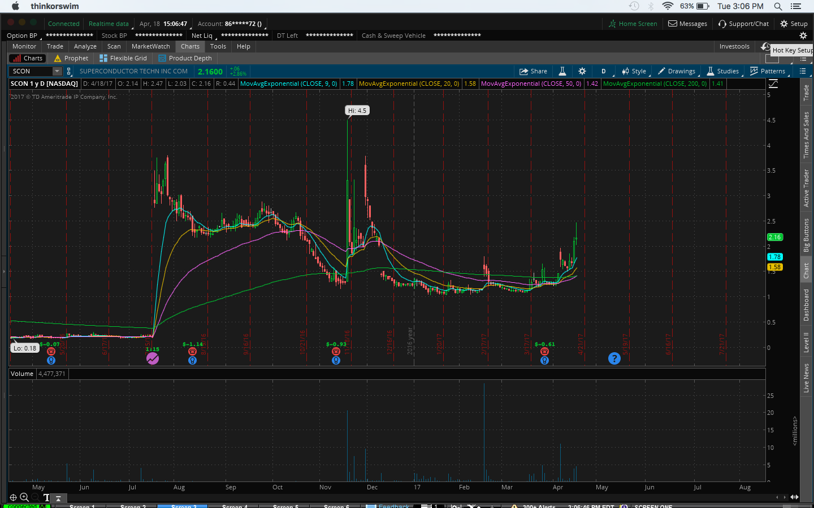Click the Share button

534,71
